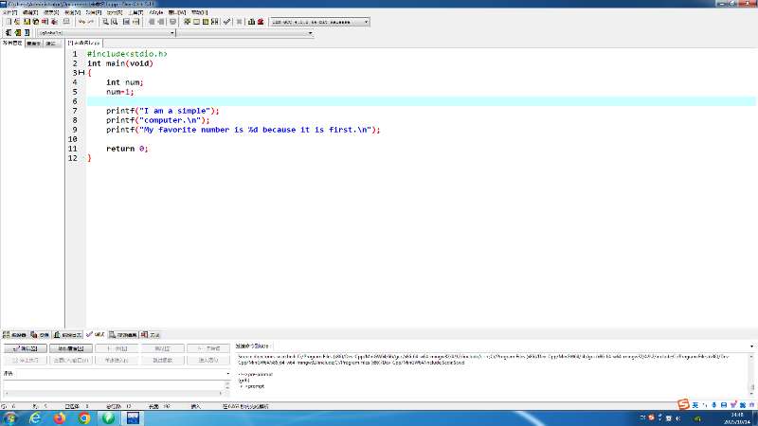Click the Close bottom panel tab
The height and width of the screenshot is (426, 758).
point(151,335)
